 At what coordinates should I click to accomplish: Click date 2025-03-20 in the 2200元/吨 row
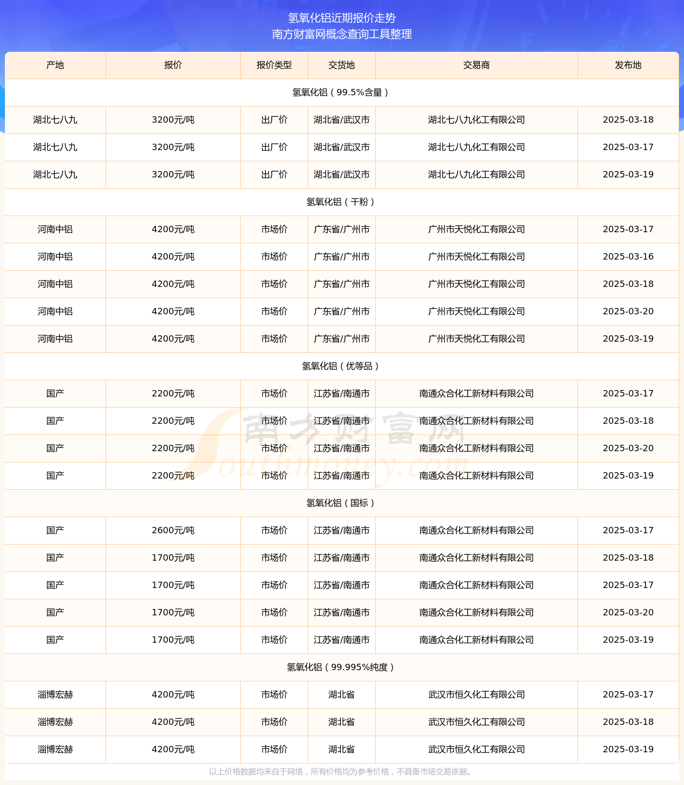point(628,448)
